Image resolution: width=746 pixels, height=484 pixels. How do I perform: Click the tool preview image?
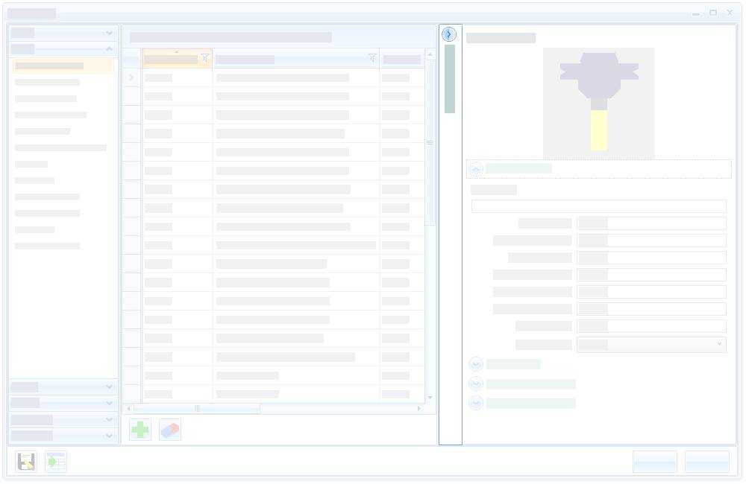point(599,103)
